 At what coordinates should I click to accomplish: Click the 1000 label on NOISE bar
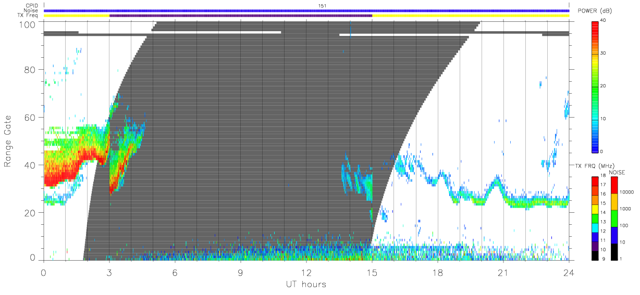625,209
